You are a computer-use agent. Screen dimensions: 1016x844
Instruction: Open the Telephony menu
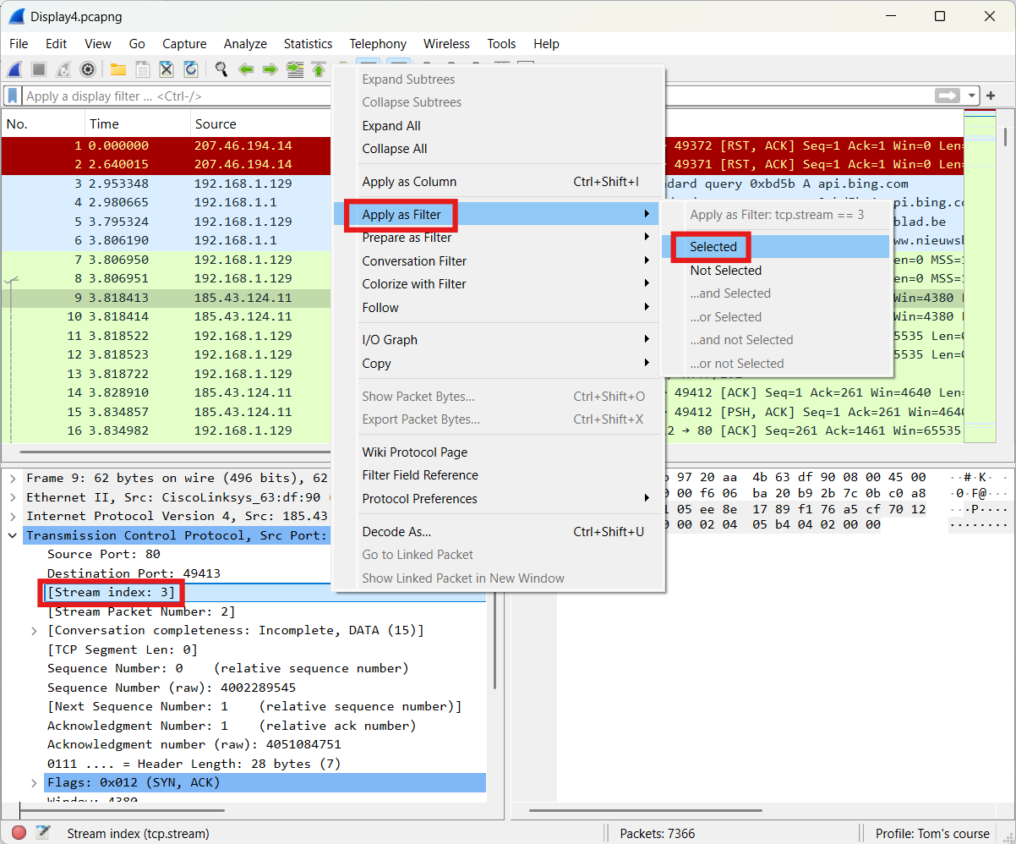click(x=378, y=44)
